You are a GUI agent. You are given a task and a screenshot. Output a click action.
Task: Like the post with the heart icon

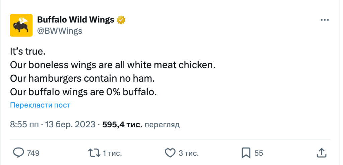tap(170, 153)
